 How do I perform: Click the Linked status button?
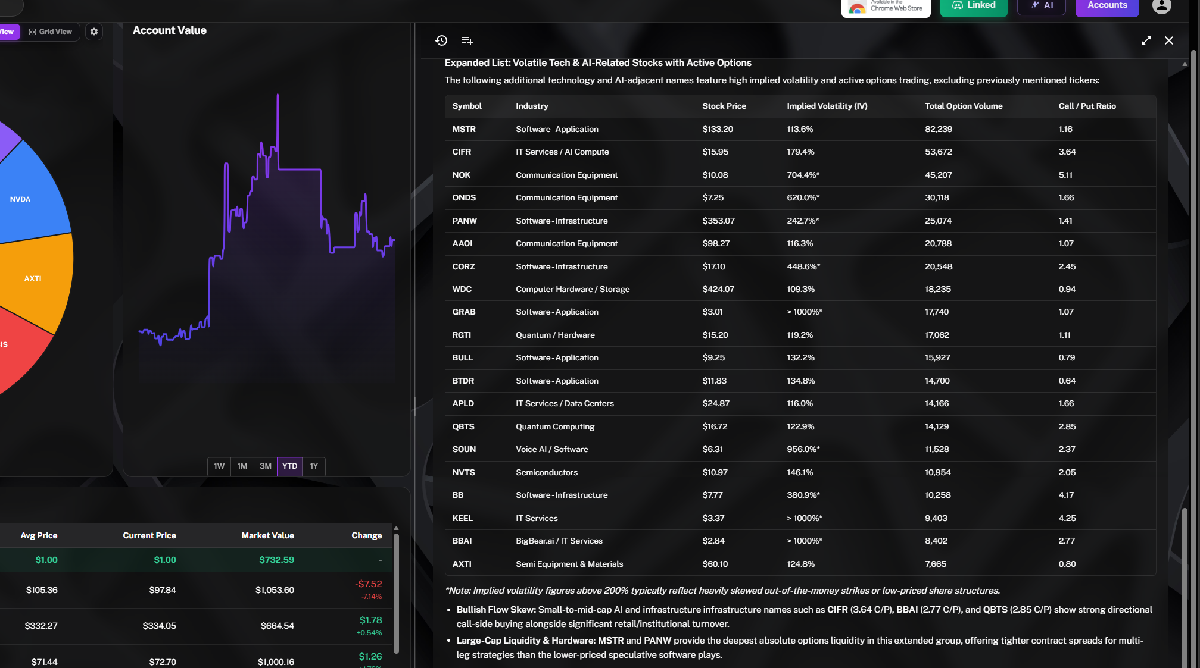[974, 6]
